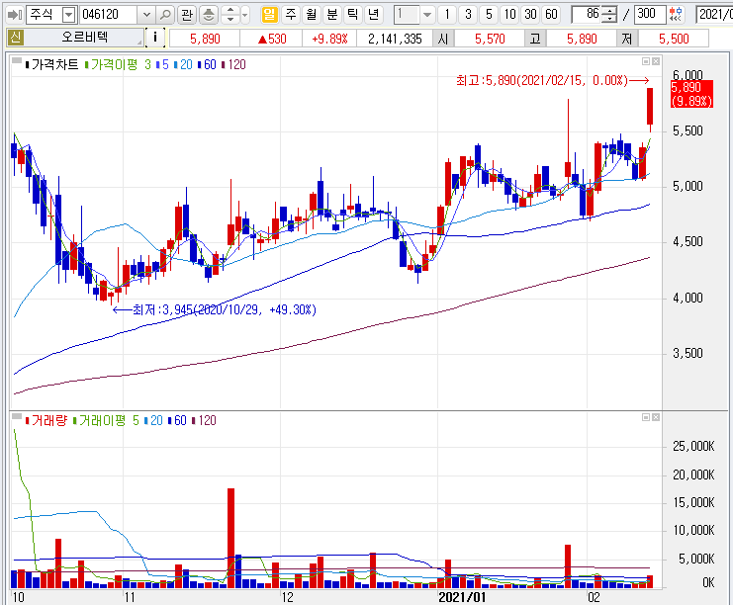Click the price chart panel handle icon
The height and width of the screenshot is (605, 733).
[17, 60]
